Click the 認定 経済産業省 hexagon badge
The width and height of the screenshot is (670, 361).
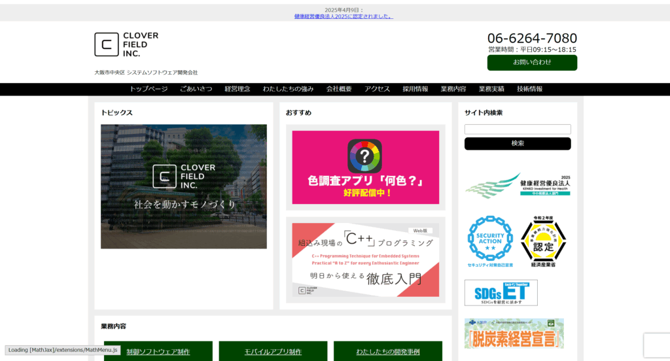tap(543, 241)
